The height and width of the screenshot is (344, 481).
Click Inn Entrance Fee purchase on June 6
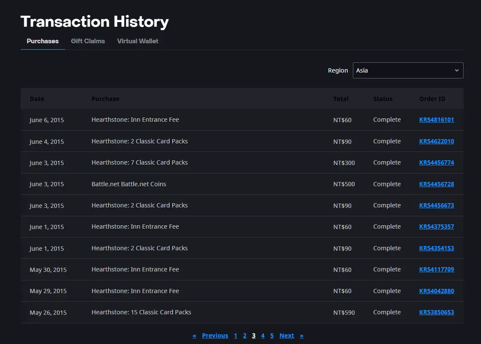[x=135, y=120]
